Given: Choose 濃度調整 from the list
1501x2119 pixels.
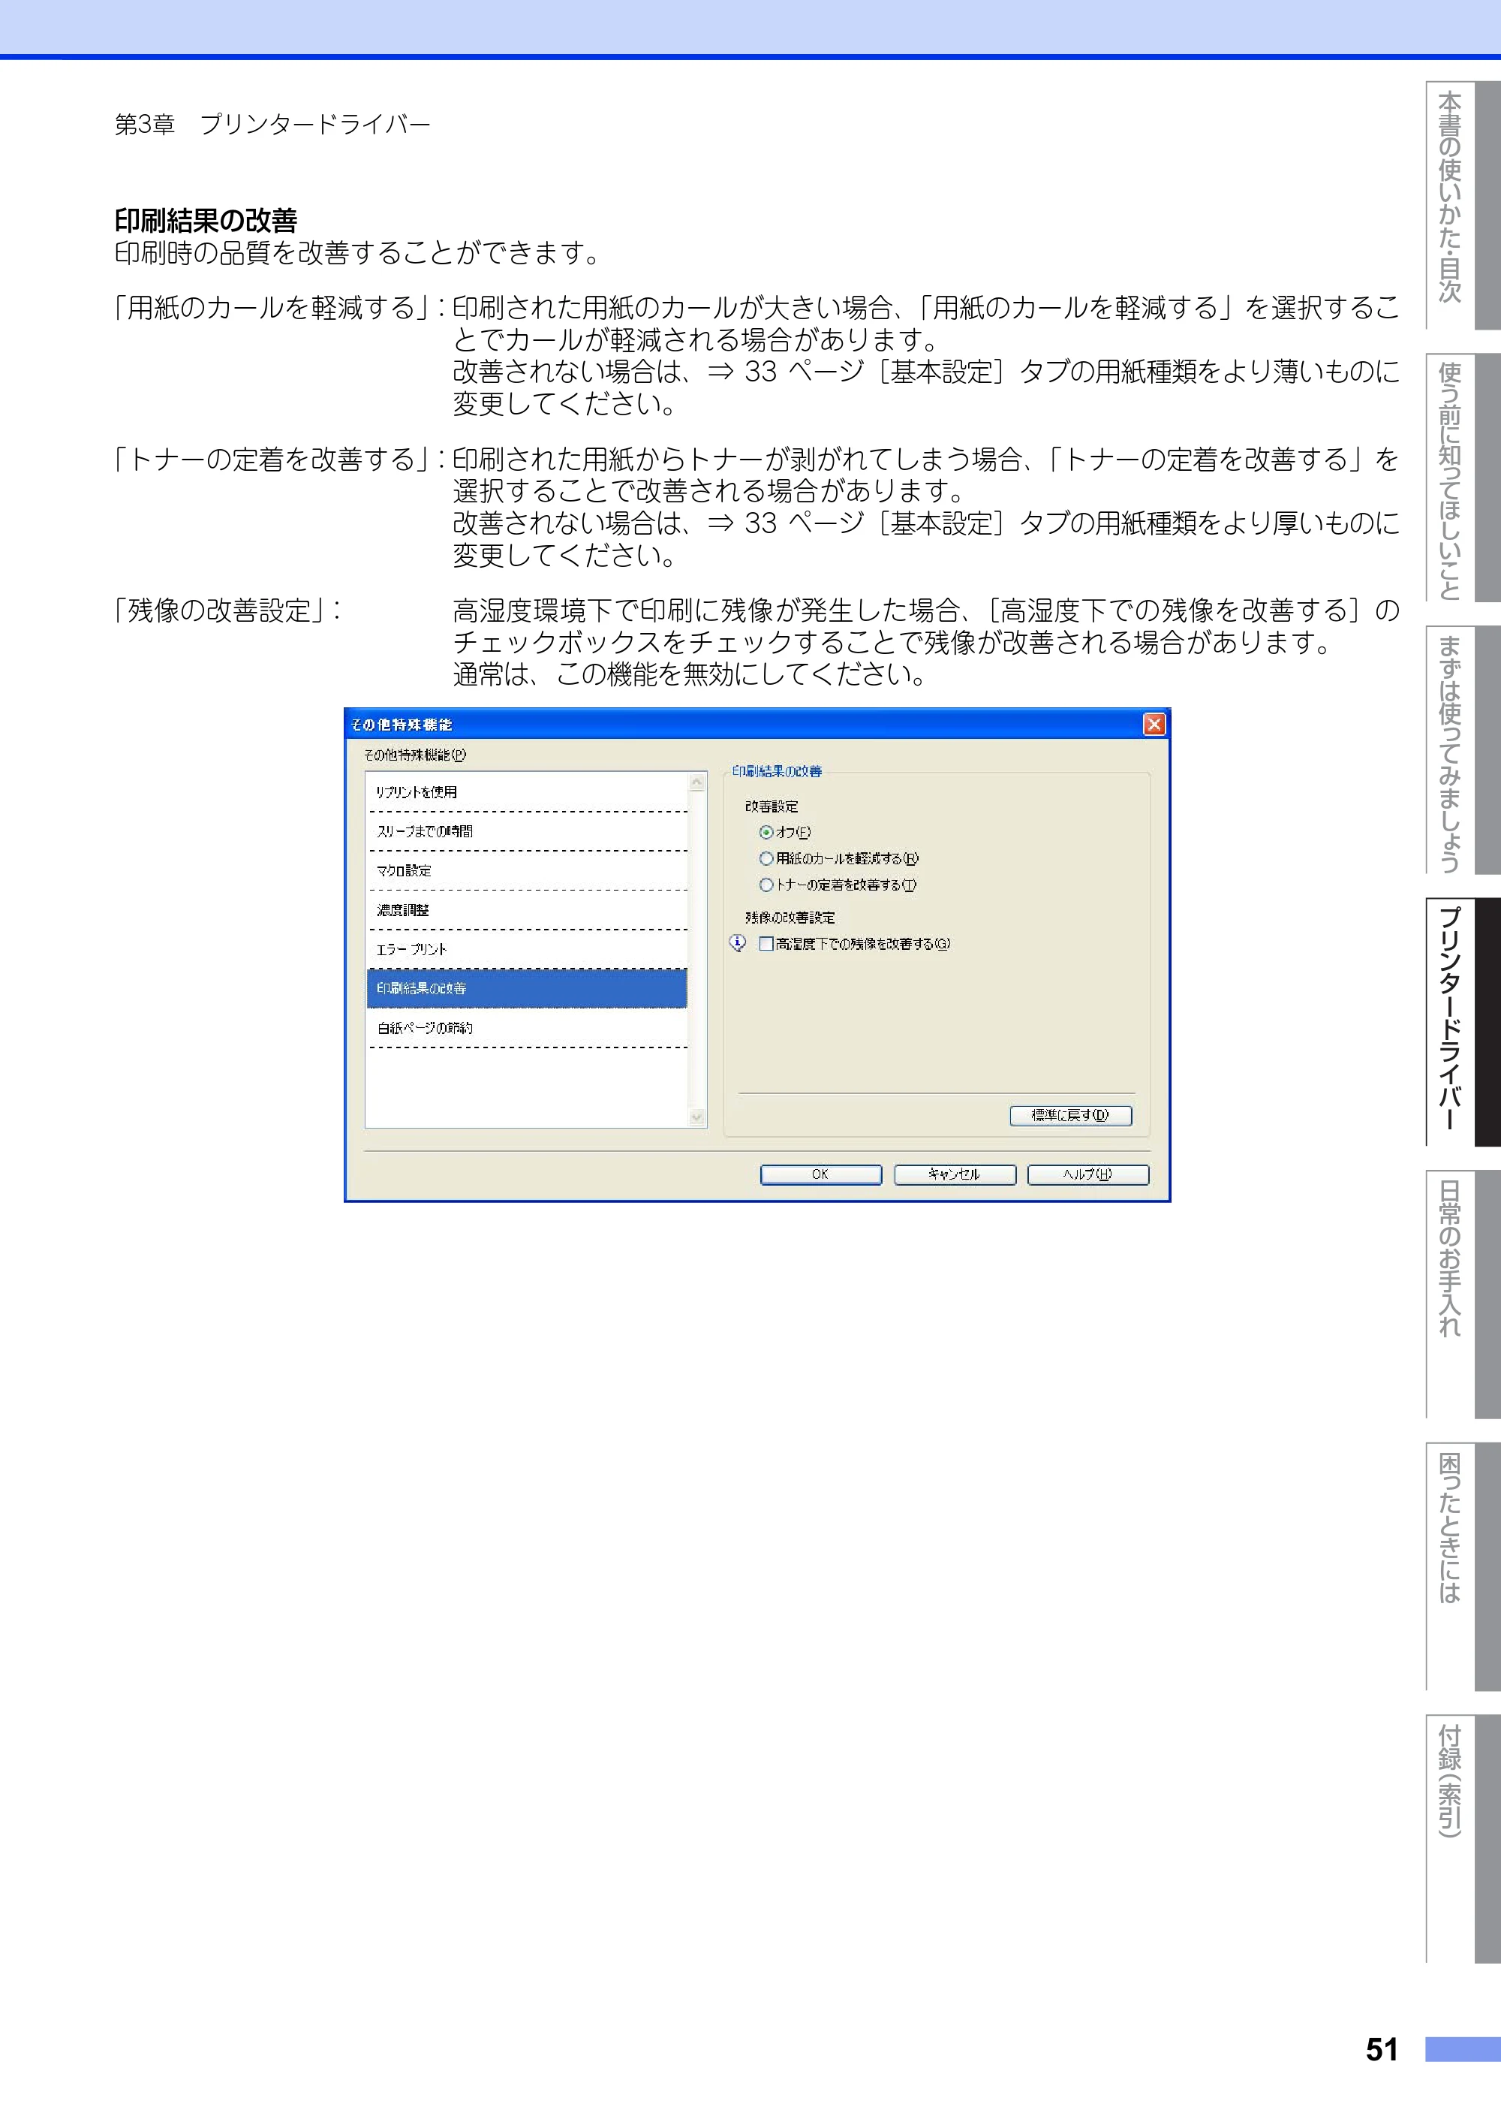Looking at the screenshot, I should pyautogui.click(x=527, y=910).
